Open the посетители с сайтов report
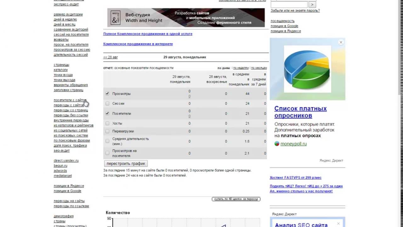This screenshot has width=403, height=227. click(70, 100)
